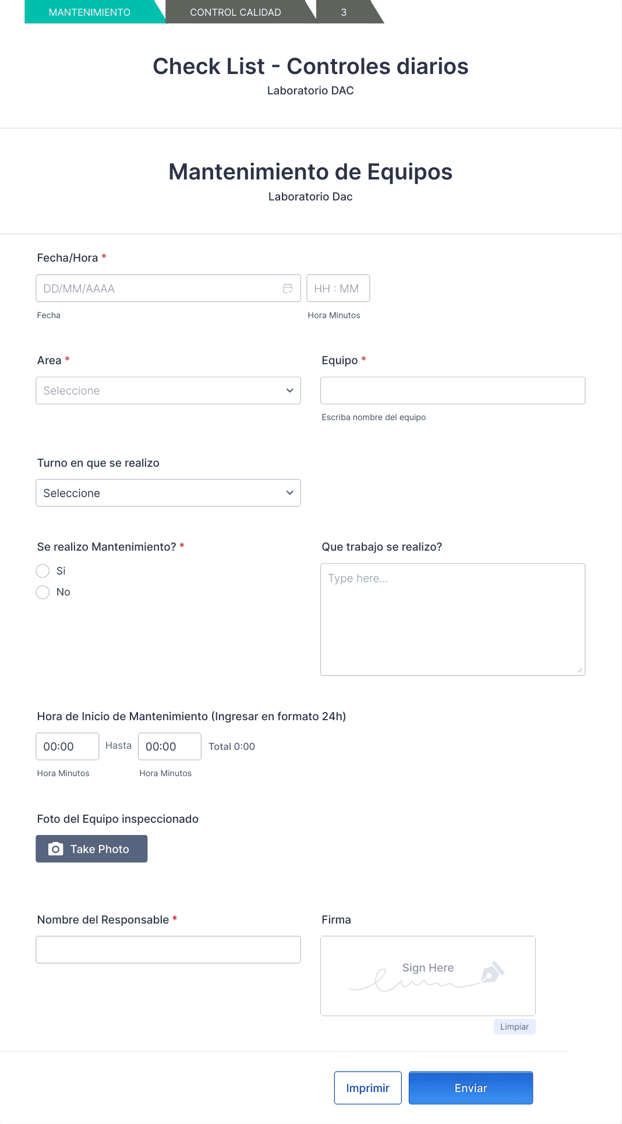Viewport: 622px width, 1124px height.
Task: Click inside the Que trabajo se realizo text area
Action: pos(453,618)
